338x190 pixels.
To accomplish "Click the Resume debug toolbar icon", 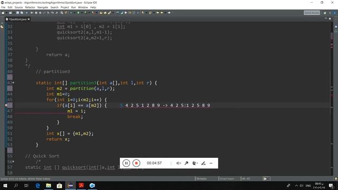I will coord(32,13).
